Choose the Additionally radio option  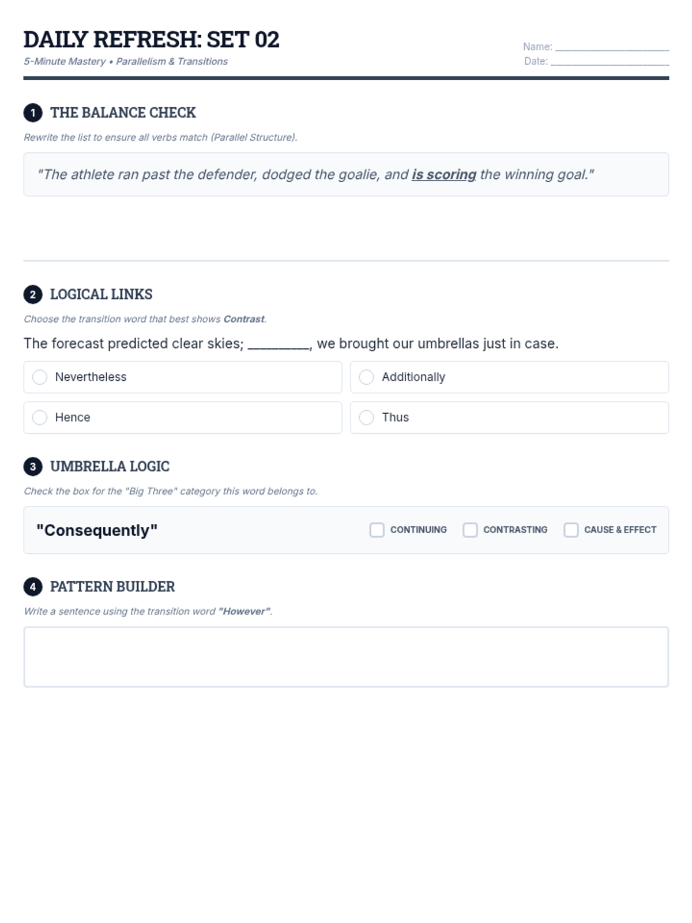click(367, 377)
